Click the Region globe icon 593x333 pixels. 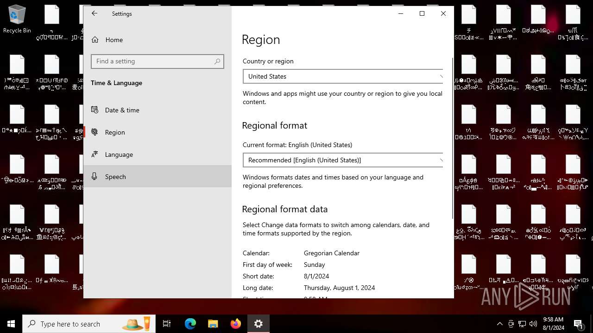(95, 132)
